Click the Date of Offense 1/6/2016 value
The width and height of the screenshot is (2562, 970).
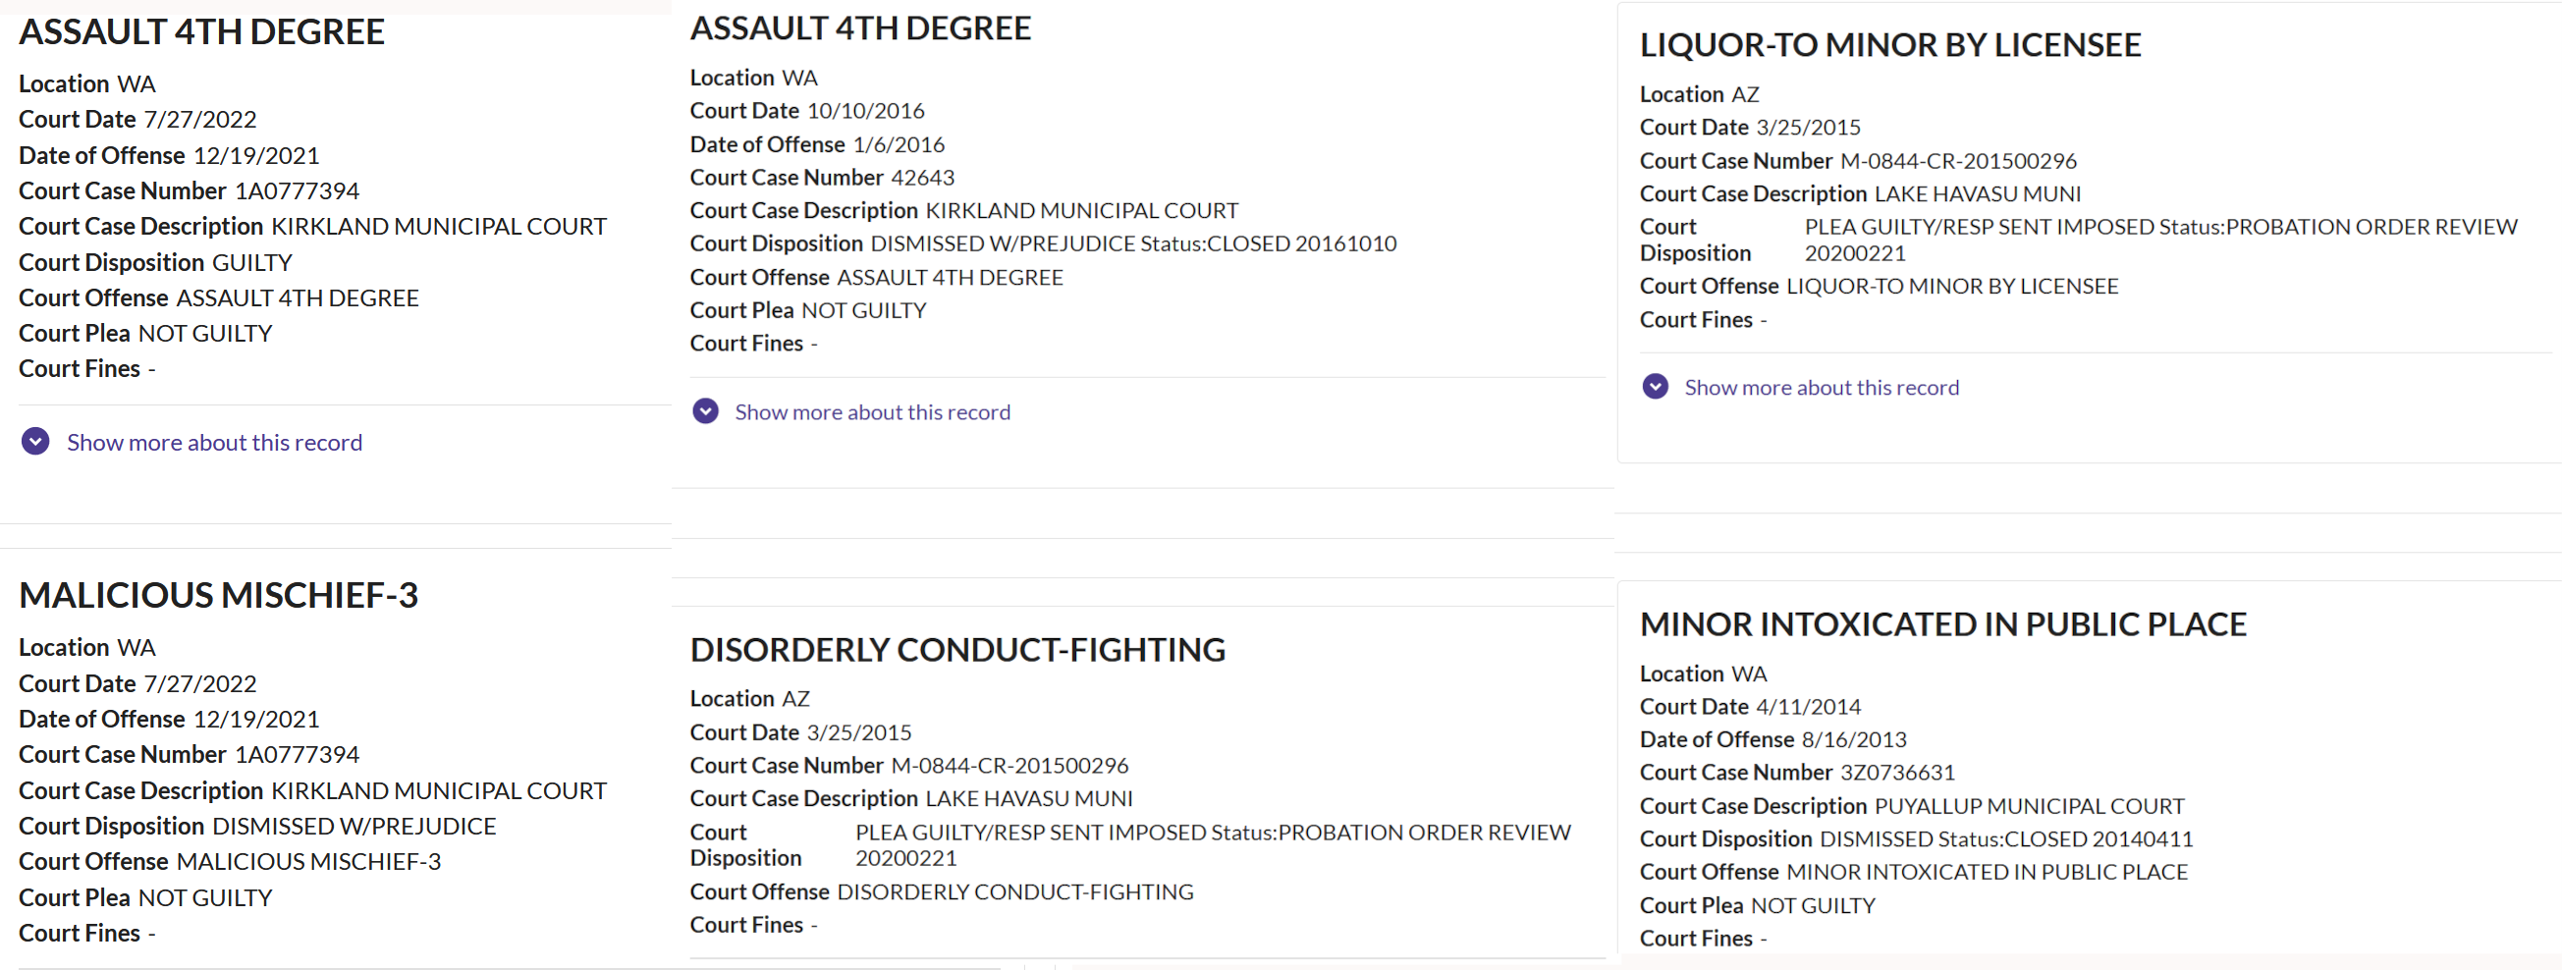pyautogui.click(x=899, y=144)
